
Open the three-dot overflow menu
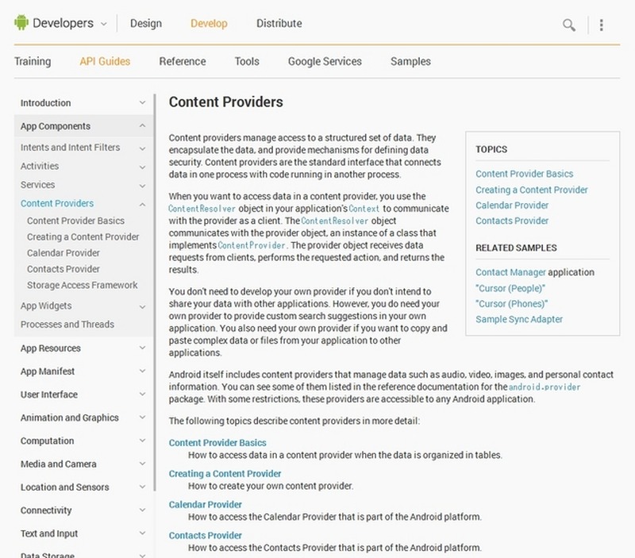(602, 25)
